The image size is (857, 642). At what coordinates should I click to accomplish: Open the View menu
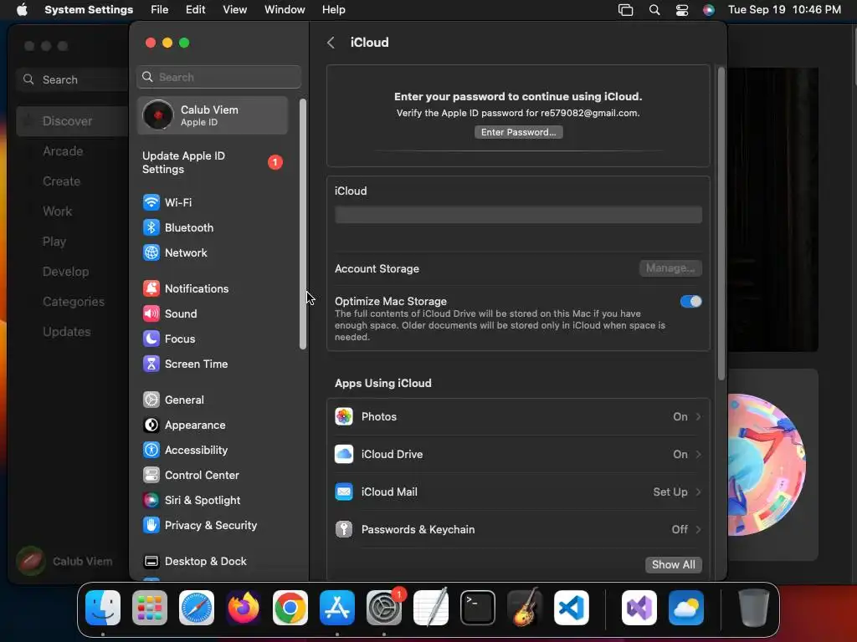(x=234, y=10)
